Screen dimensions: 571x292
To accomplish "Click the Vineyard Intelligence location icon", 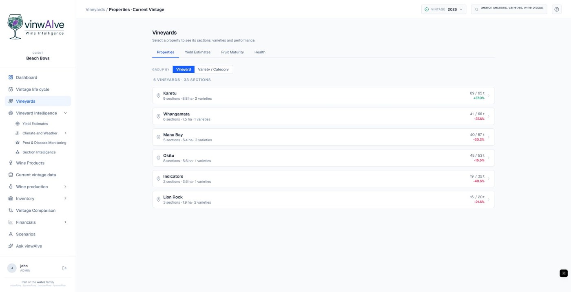I will [11, 113].
